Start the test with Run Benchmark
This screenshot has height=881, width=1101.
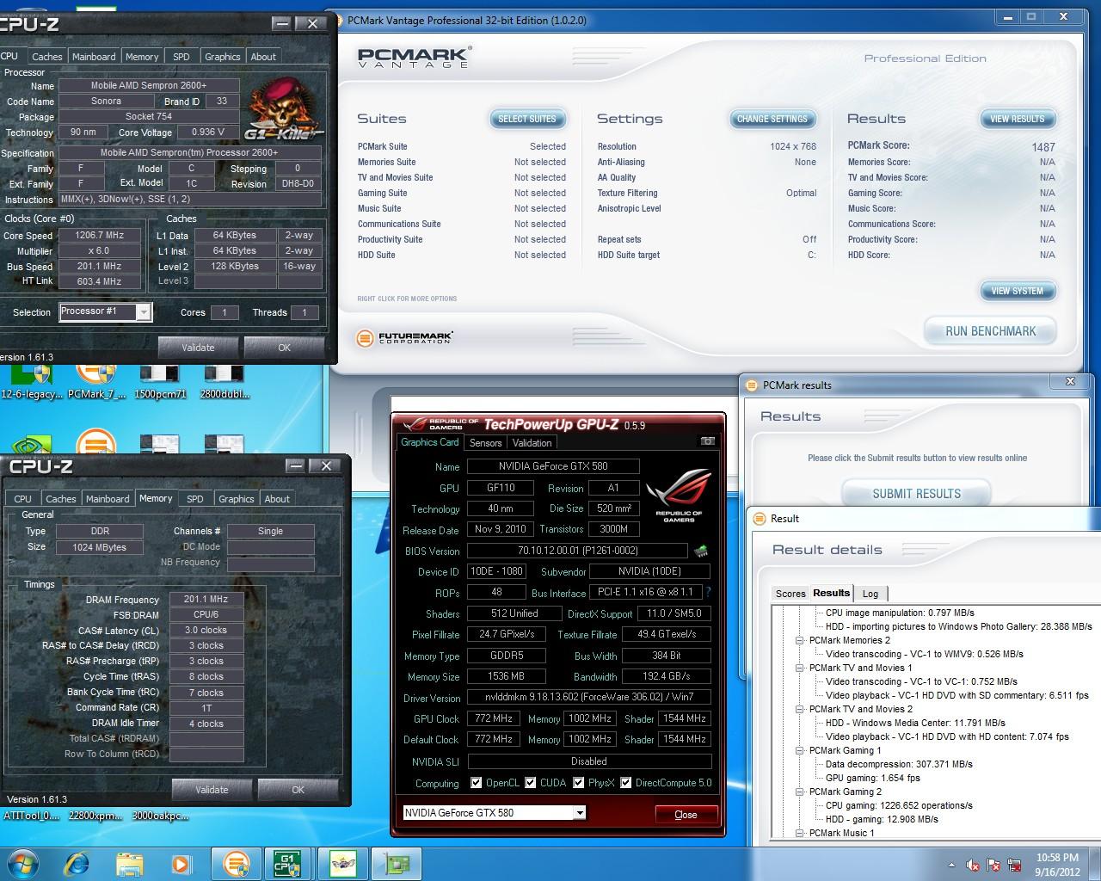pyautogui.click(x=990, y=331)
